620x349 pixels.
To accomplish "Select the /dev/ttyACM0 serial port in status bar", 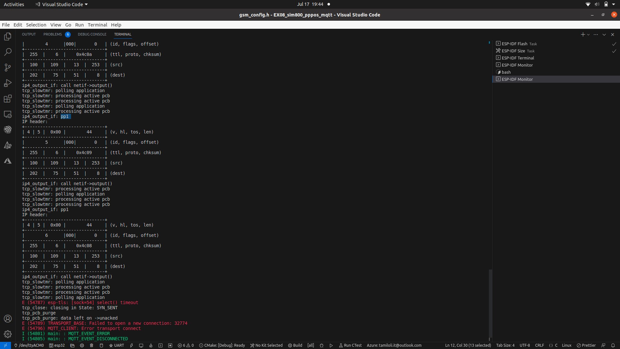I will (29, 345).
